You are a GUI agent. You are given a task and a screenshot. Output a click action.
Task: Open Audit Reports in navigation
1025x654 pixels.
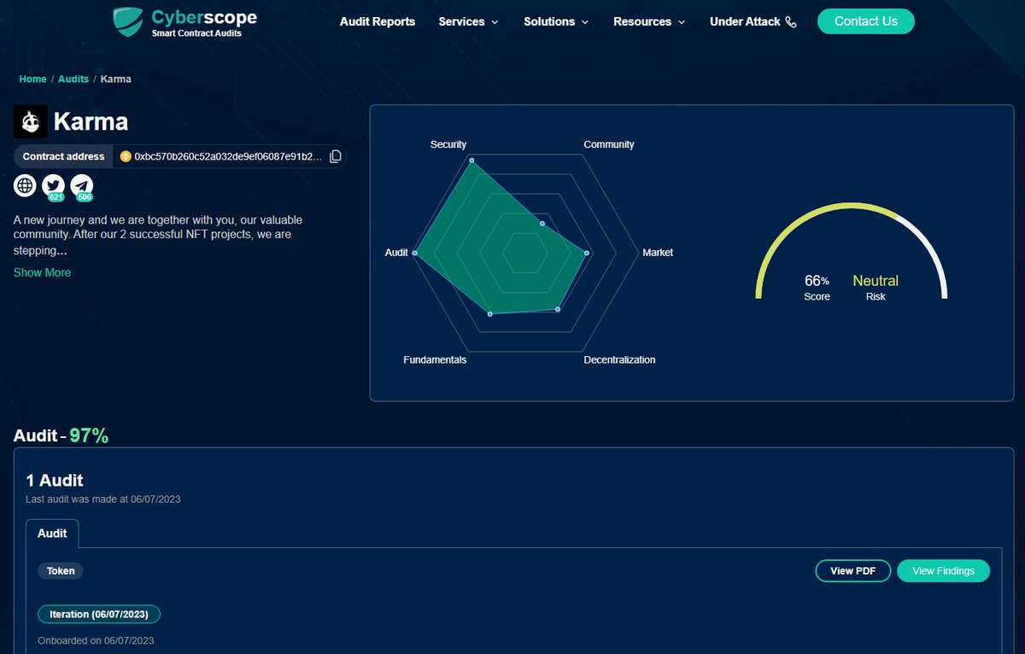378,21
